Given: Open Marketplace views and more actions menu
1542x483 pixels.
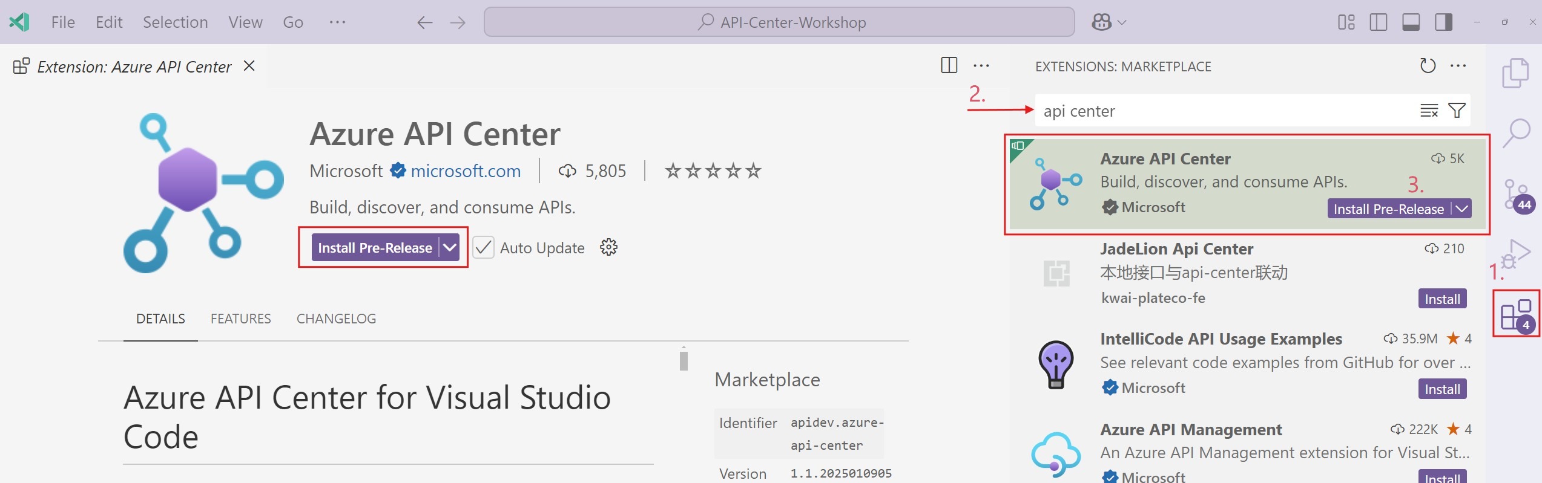Looking at the screenshot, I should (x=1458, y=66).
